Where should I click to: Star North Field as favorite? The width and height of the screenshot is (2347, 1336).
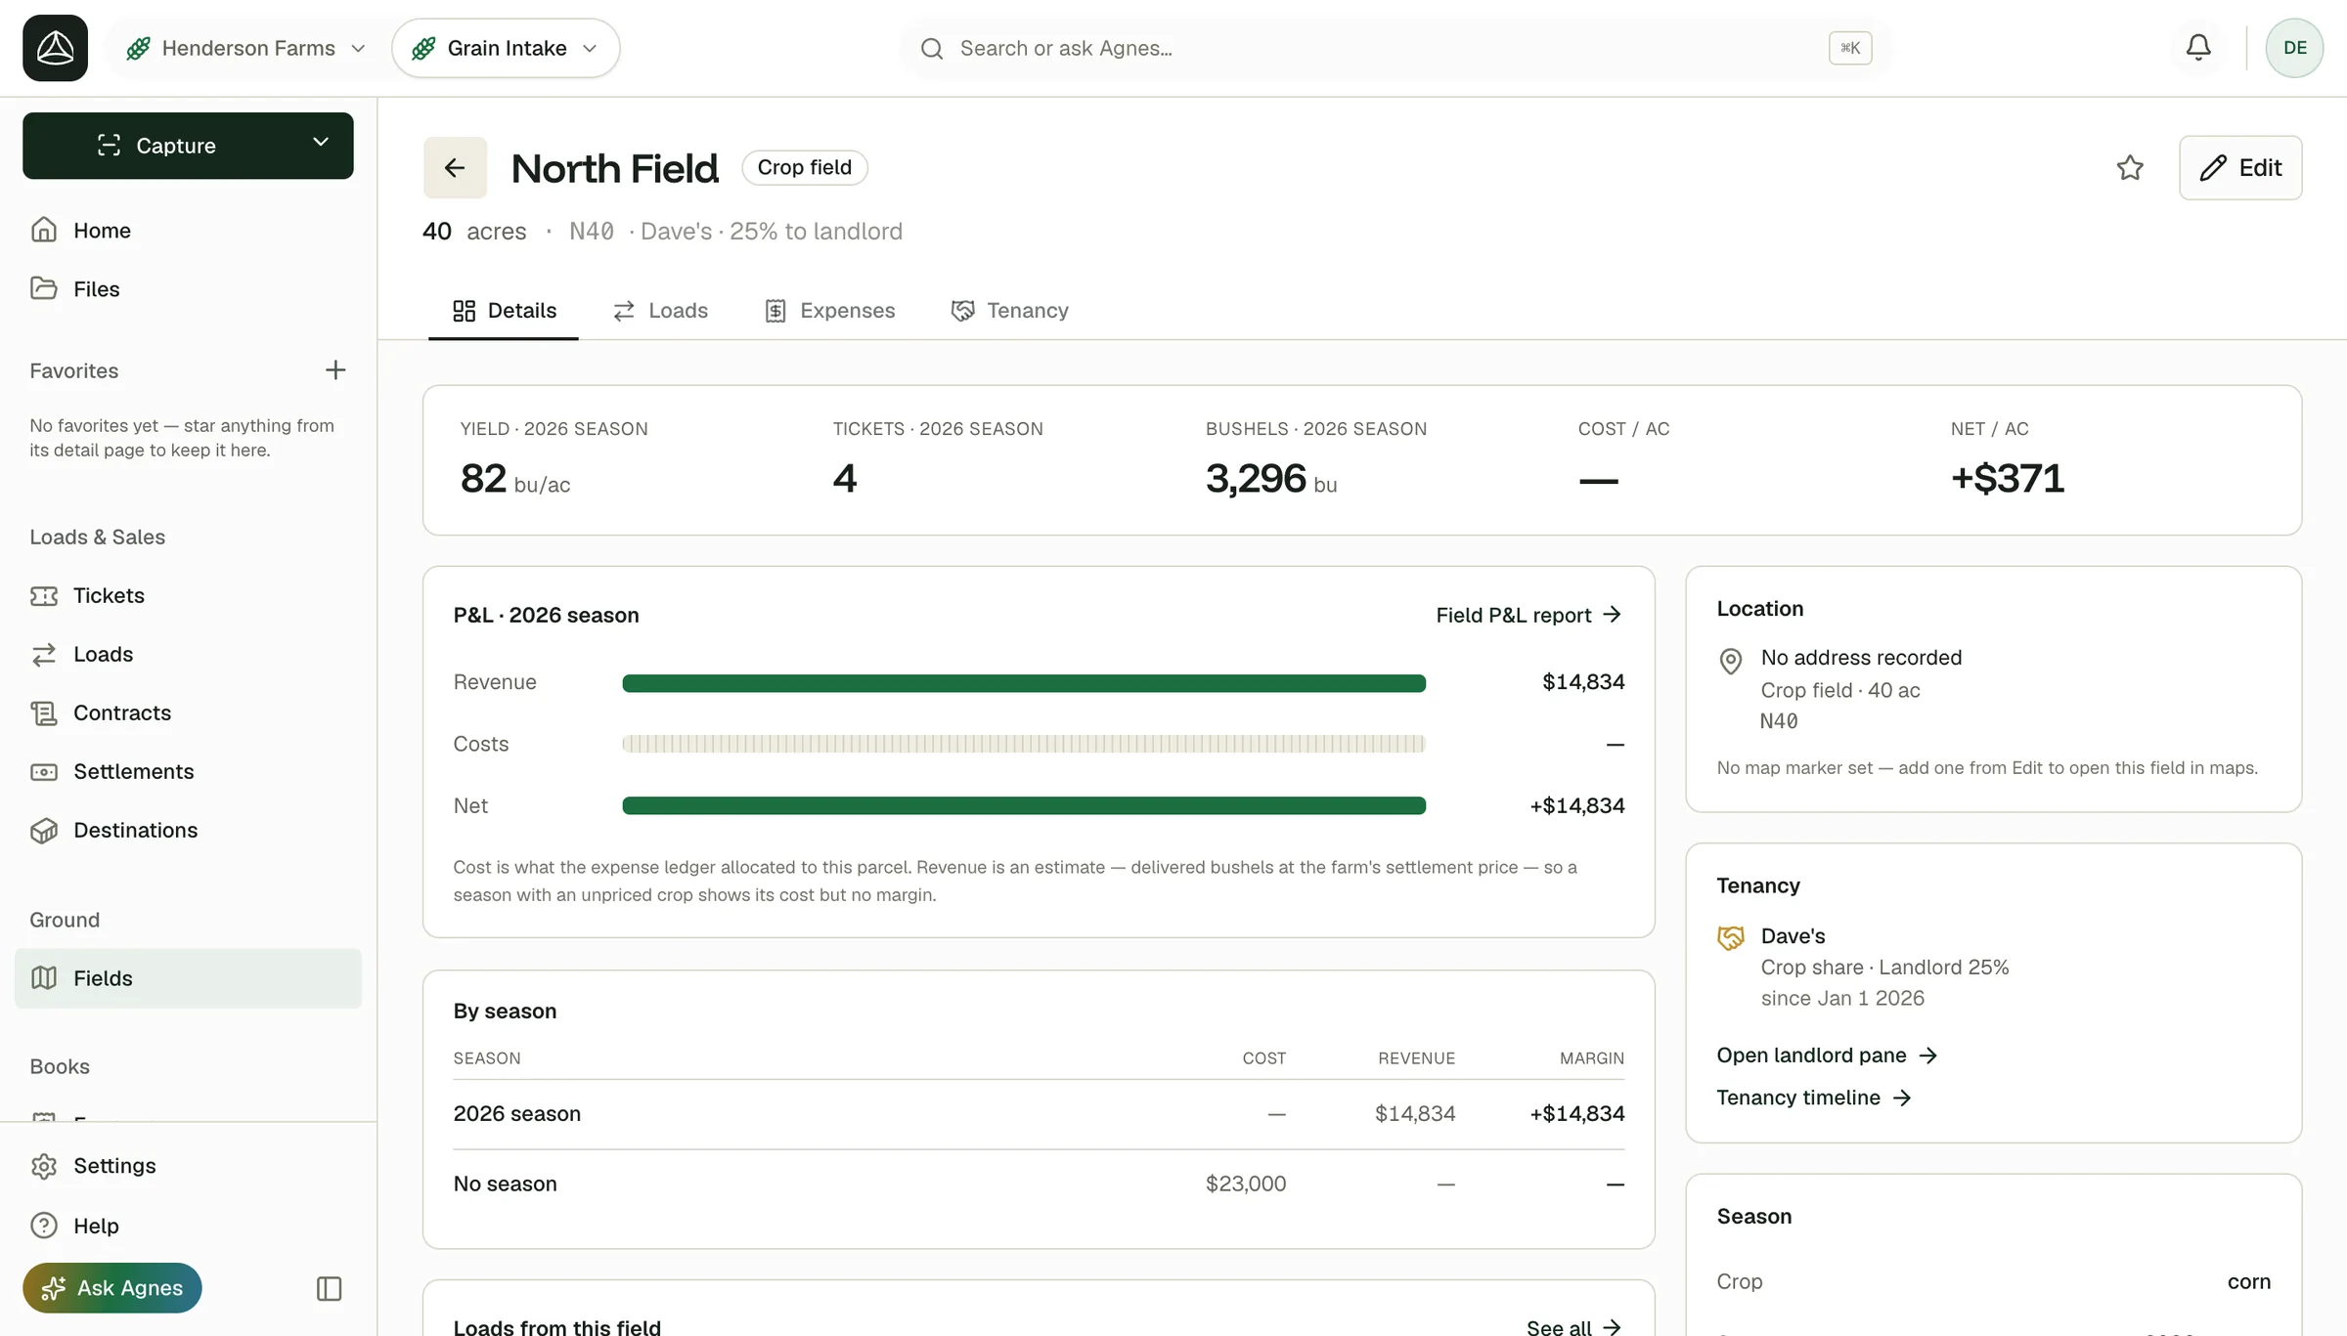(x=2130, y=168)
